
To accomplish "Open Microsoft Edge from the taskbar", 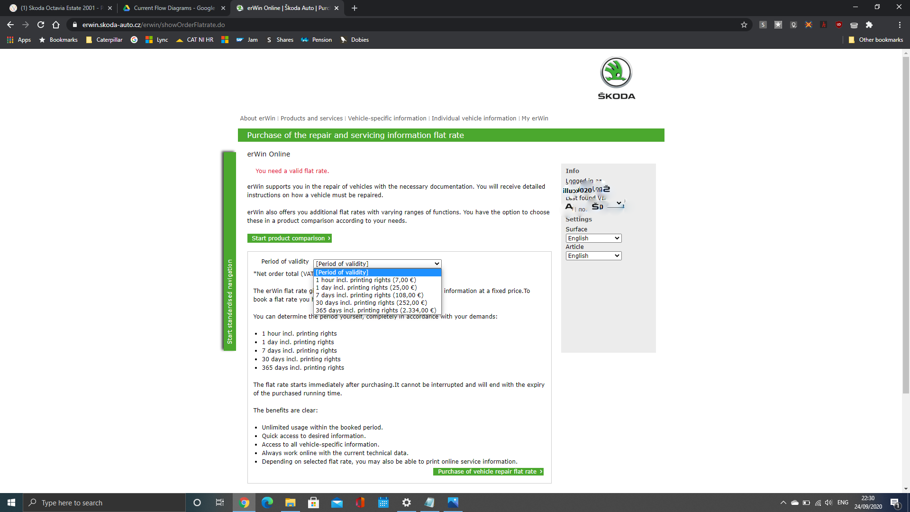I will tap(267, 503).
